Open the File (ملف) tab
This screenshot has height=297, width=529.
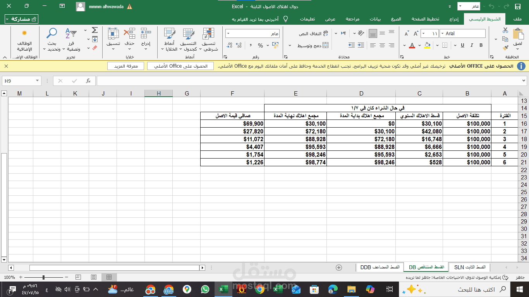pyautogui.click(x=517, y=19)
